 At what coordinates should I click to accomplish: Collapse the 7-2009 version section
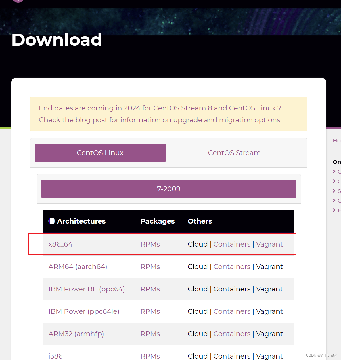coord(169,189)
